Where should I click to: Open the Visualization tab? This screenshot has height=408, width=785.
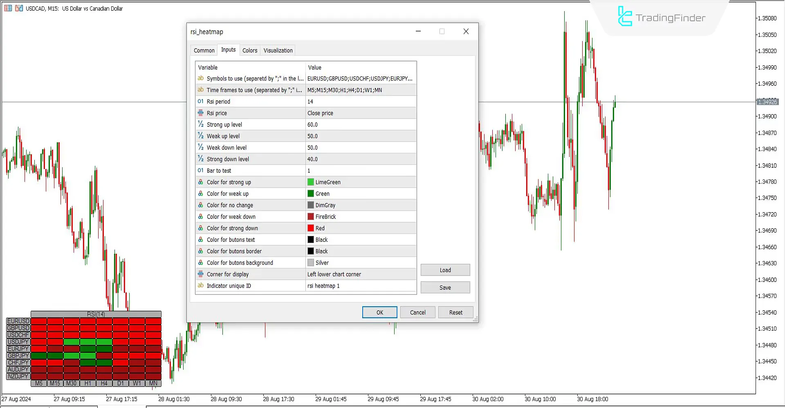coord(278,50)
